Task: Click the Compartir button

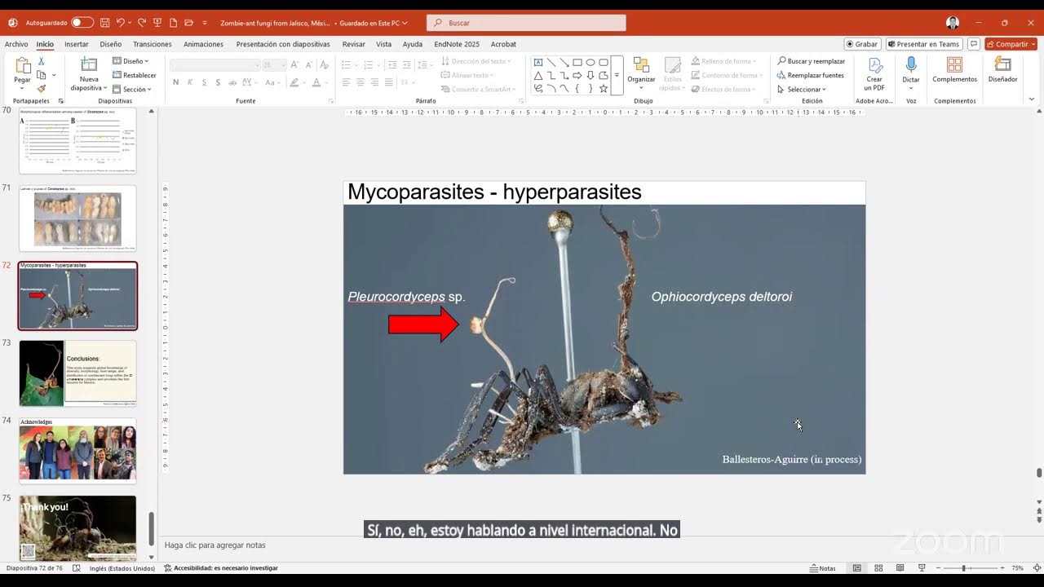Action: point(1011,44)
